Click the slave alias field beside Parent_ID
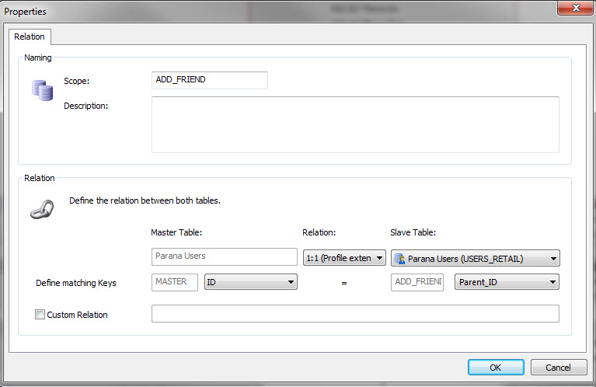596x387 pixels. pos(417,282)
